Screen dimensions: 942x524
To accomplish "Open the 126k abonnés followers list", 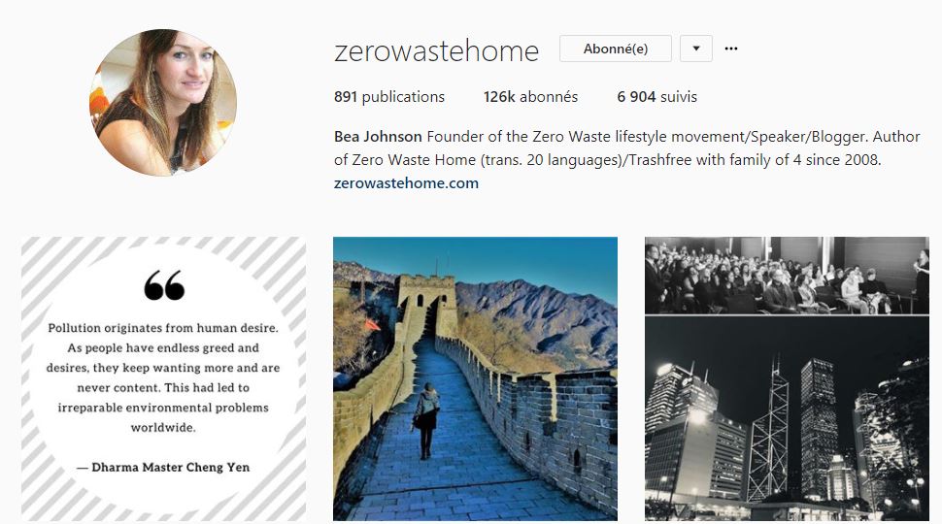I will tap(530, 97).
